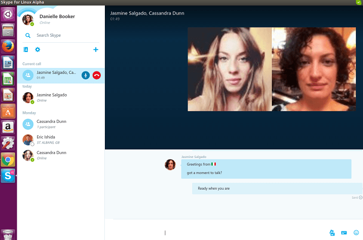Open the contacts book icon
The height and width of the screenshot is (240, 363).
(26, 49)
